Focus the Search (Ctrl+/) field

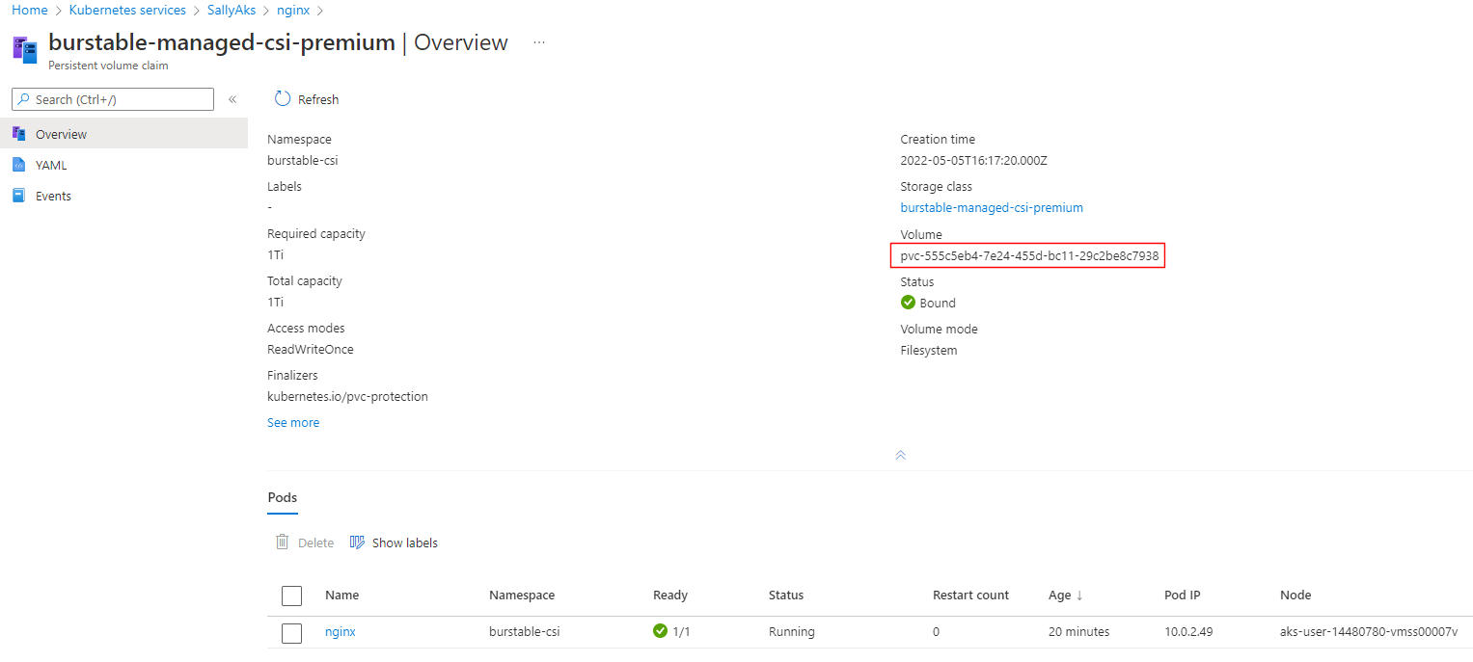113,99
